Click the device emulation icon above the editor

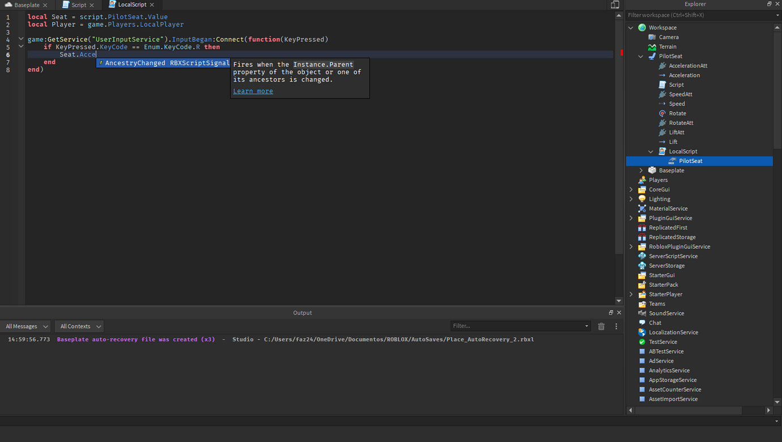click(615, 5)
